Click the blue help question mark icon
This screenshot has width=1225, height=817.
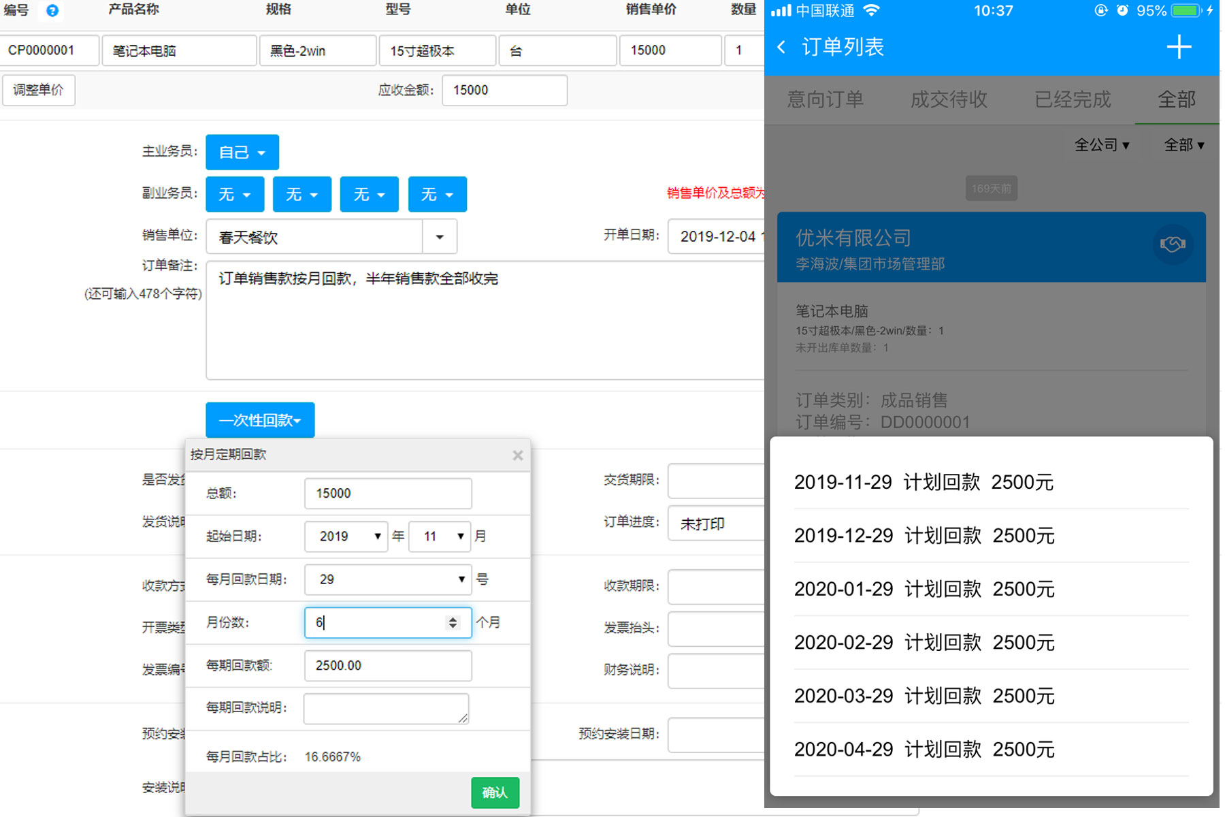click(52, 10)
